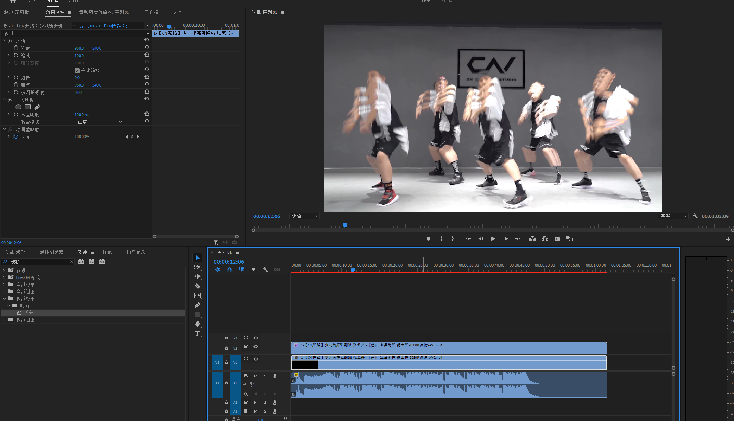
Task: Toggle the Uniform Scale (等比缩放) checkbox
Action: pos(77,71)
